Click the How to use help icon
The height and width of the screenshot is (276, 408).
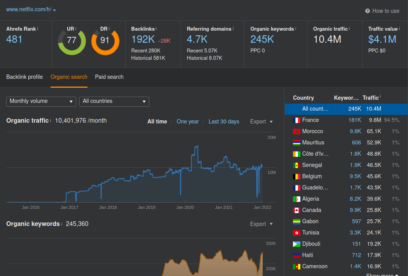point(368,11)
